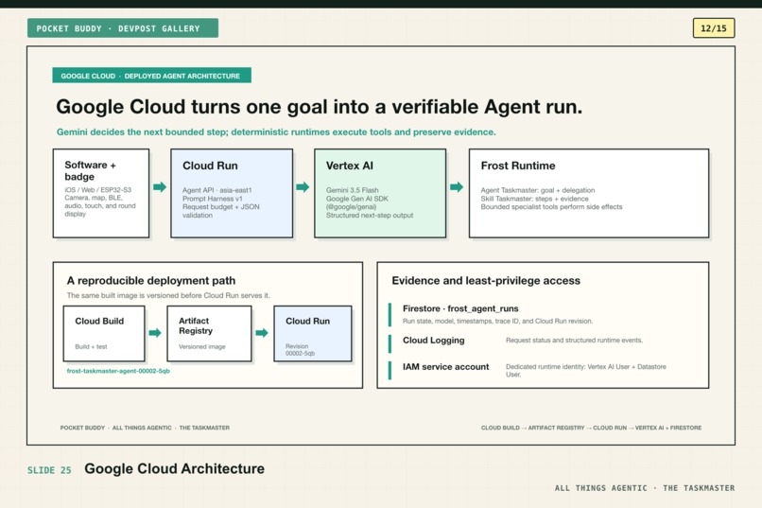Click the arrow pointing from Vertex AI to Frost Runtime
The width and height of the screenshot is (762, 508).
coord(457,187)
